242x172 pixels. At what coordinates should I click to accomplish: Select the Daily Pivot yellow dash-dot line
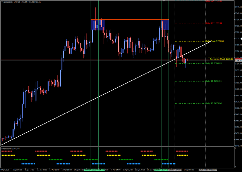pos(190,41)
